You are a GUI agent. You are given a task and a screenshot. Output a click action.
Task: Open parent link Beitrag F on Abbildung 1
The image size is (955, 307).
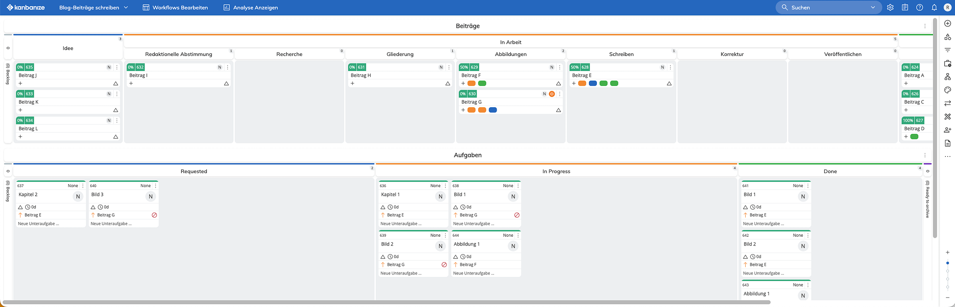[468, 265]
